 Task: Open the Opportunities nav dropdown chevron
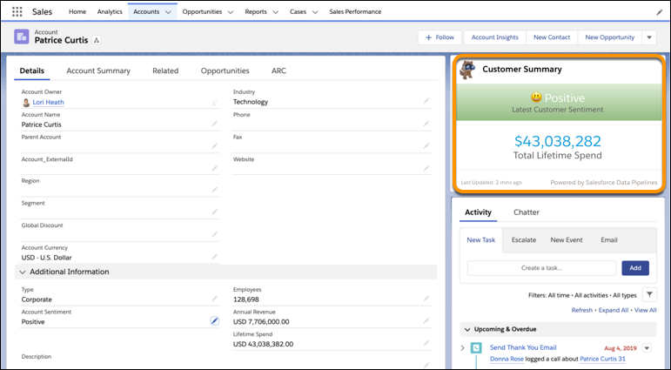click(x=231, y=12)
